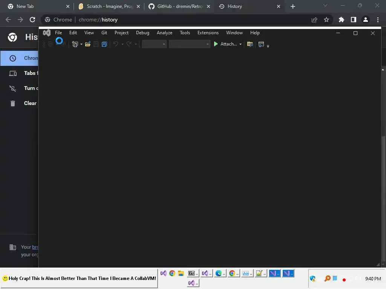Expand the Attach button dropdown arrow
The width and height of the screenshot is (386, 289).
pos(240,44)
